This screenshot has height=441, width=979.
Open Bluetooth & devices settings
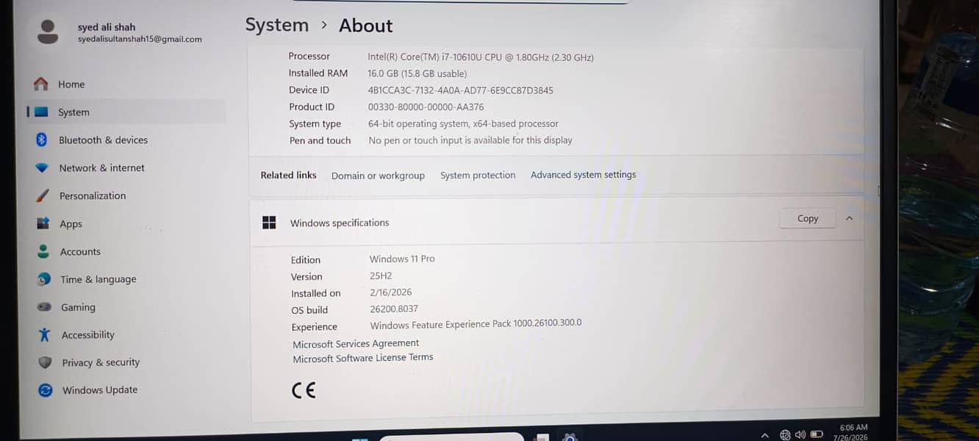(103, 140)
